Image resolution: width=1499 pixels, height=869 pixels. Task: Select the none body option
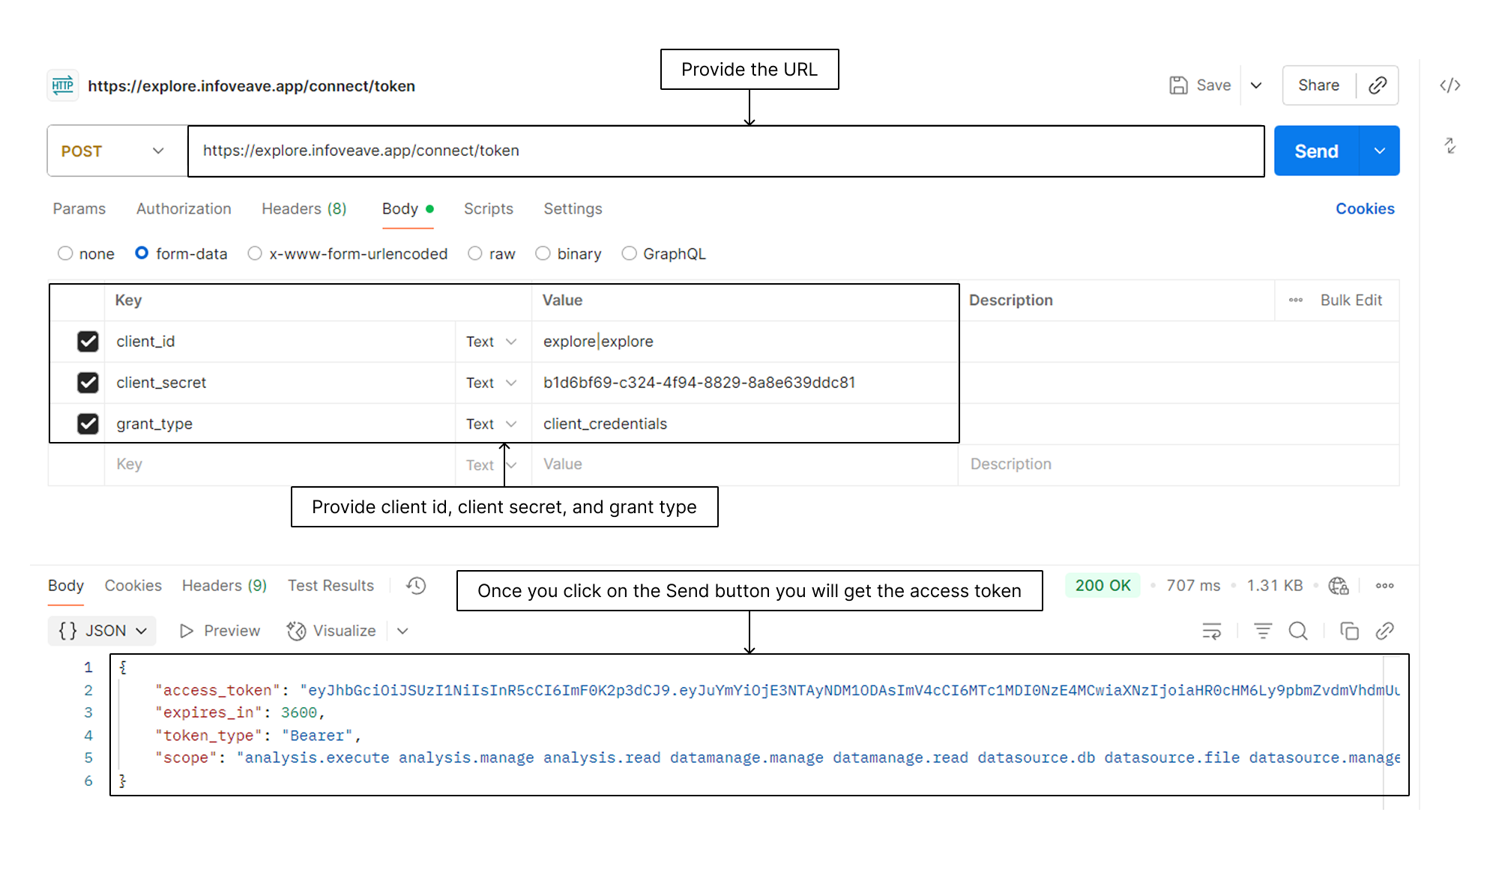click(x=65, y=253)
